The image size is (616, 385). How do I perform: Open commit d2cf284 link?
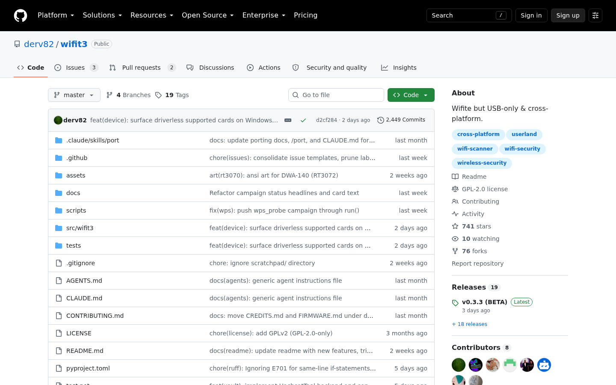pyautogui.click(x=326, y=120)
